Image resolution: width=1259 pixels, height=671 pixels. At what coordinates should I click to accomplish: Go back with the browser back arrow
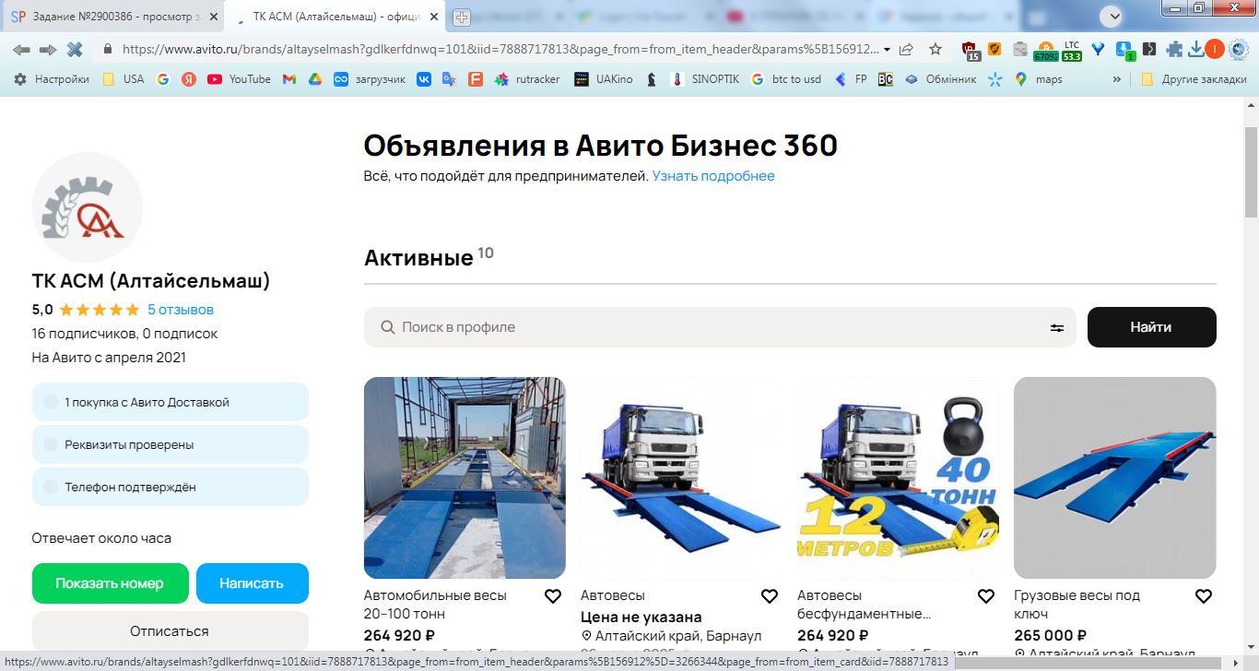click(x=21, y=49)
